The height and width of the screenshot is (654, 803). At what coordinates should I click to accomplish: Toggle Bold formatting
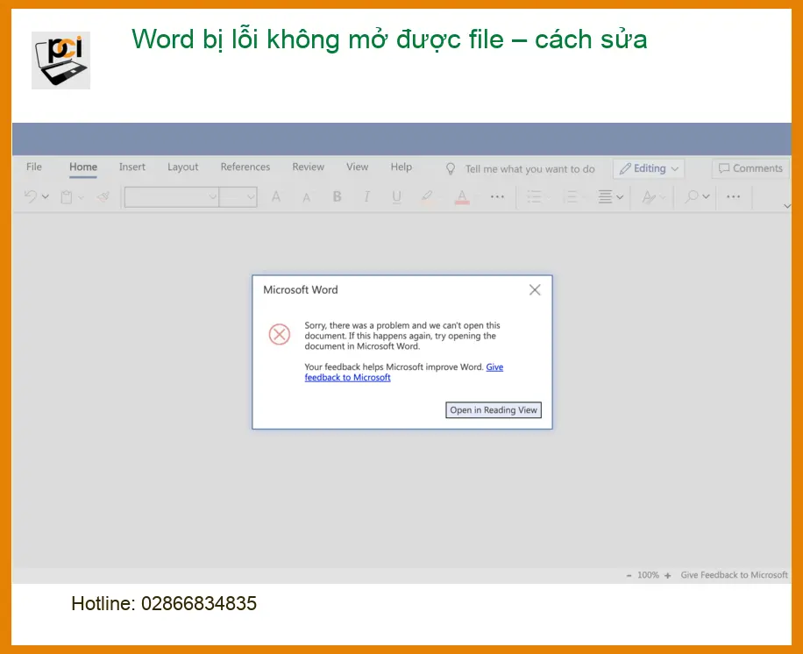click(337, 196)
